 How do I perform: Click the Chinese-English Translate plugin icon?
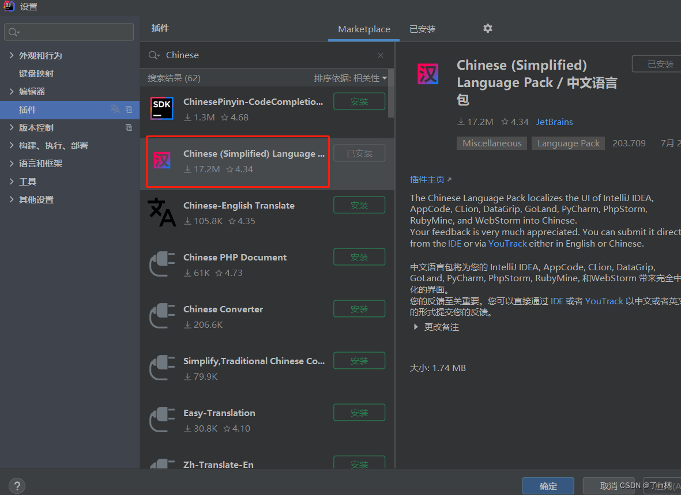(x=162, y=212)
